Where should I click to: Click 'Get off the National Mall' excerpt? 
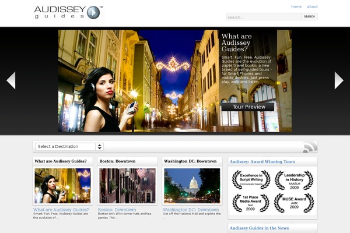pyautogui.click(x=191, y=216)
